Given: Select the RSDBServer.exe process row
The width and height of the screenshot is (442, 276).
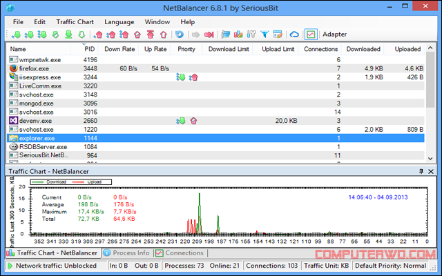Looking at the screenshot, I should (x=215, y=147).
